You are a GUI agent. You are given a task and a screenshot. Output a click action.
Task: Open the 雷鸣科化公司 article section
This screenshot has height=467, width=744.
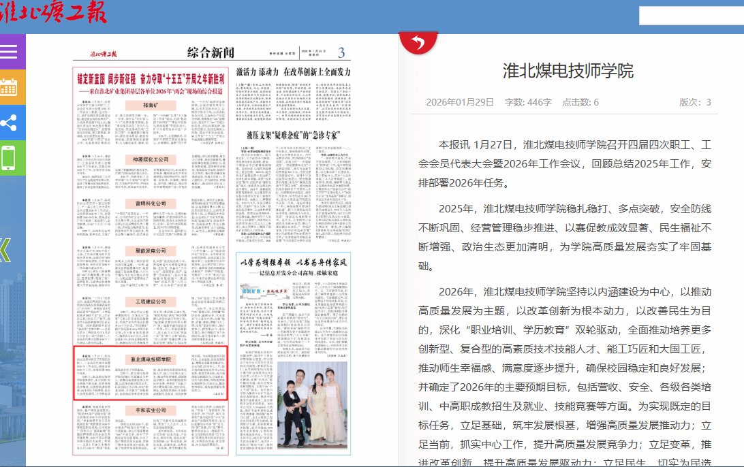pyautogui.click(x=150, y=204)
